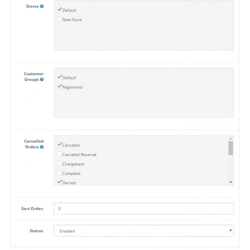Uncheck the Canceled order status
Screen dimensions: 250x250
tap(59, 144)
